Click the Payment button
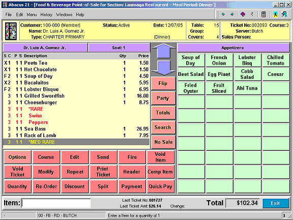The width and height of the screenshot is (293, 220). pos(132,186)
